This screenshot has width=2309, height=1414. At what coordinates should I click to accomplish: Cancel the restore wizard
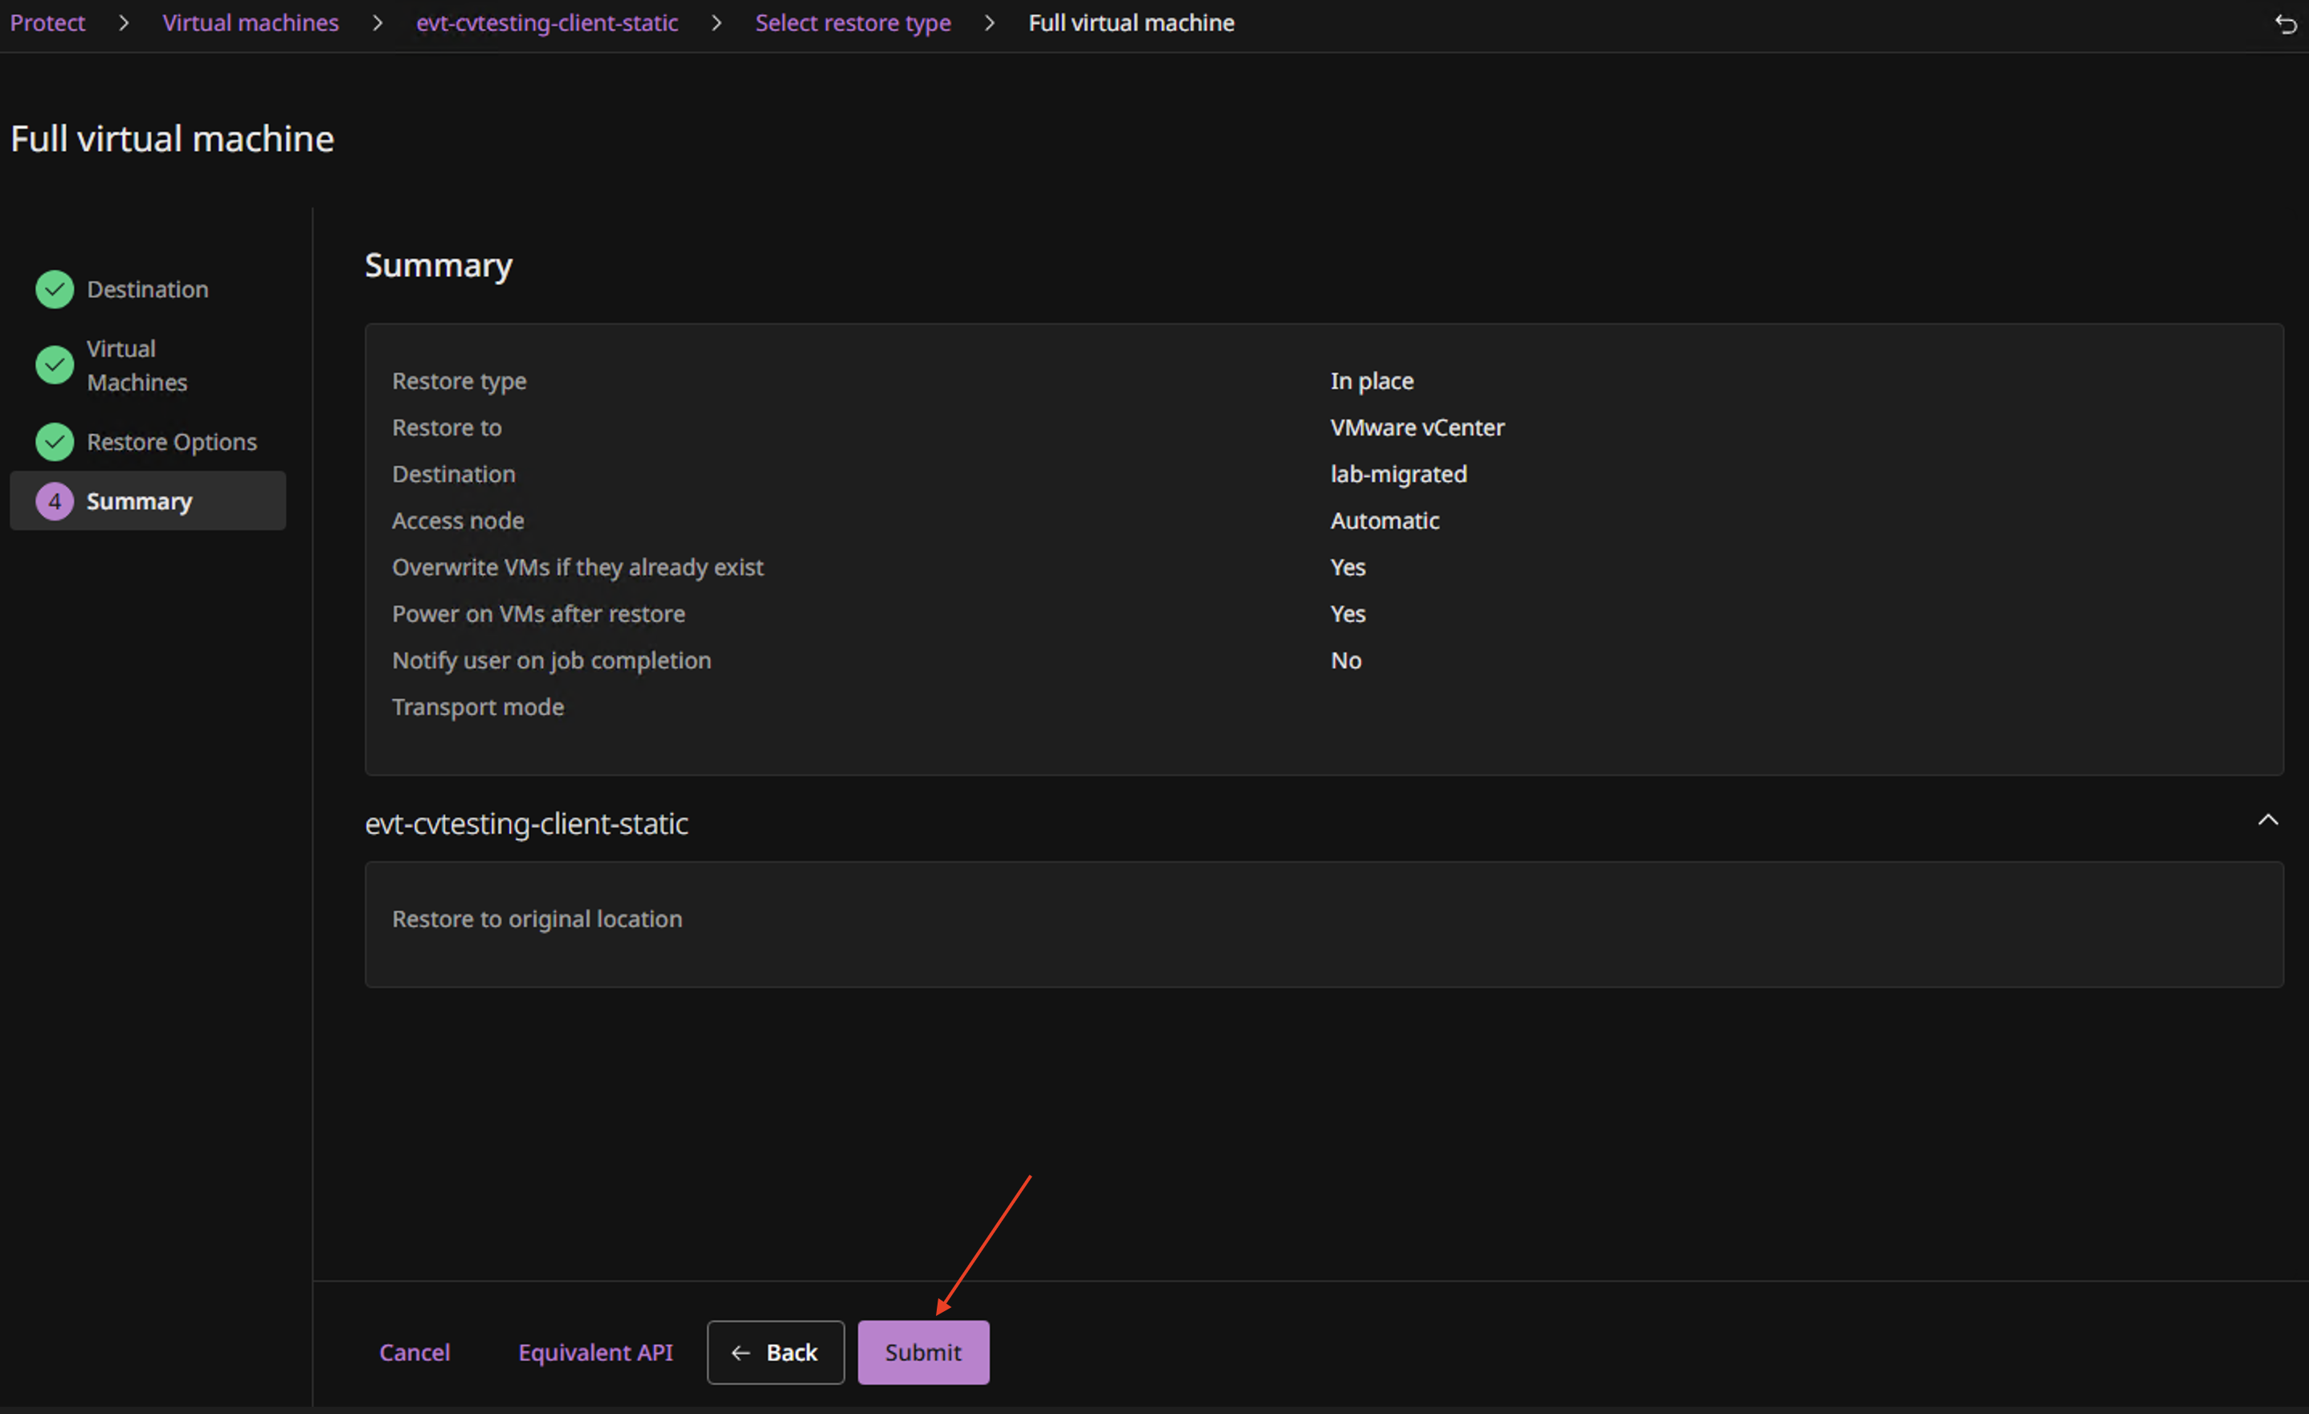pos(415,1352)
